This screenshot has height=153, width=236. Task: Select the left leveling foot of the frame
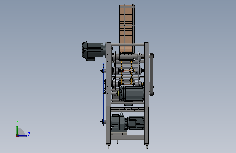tap(109, 147)
